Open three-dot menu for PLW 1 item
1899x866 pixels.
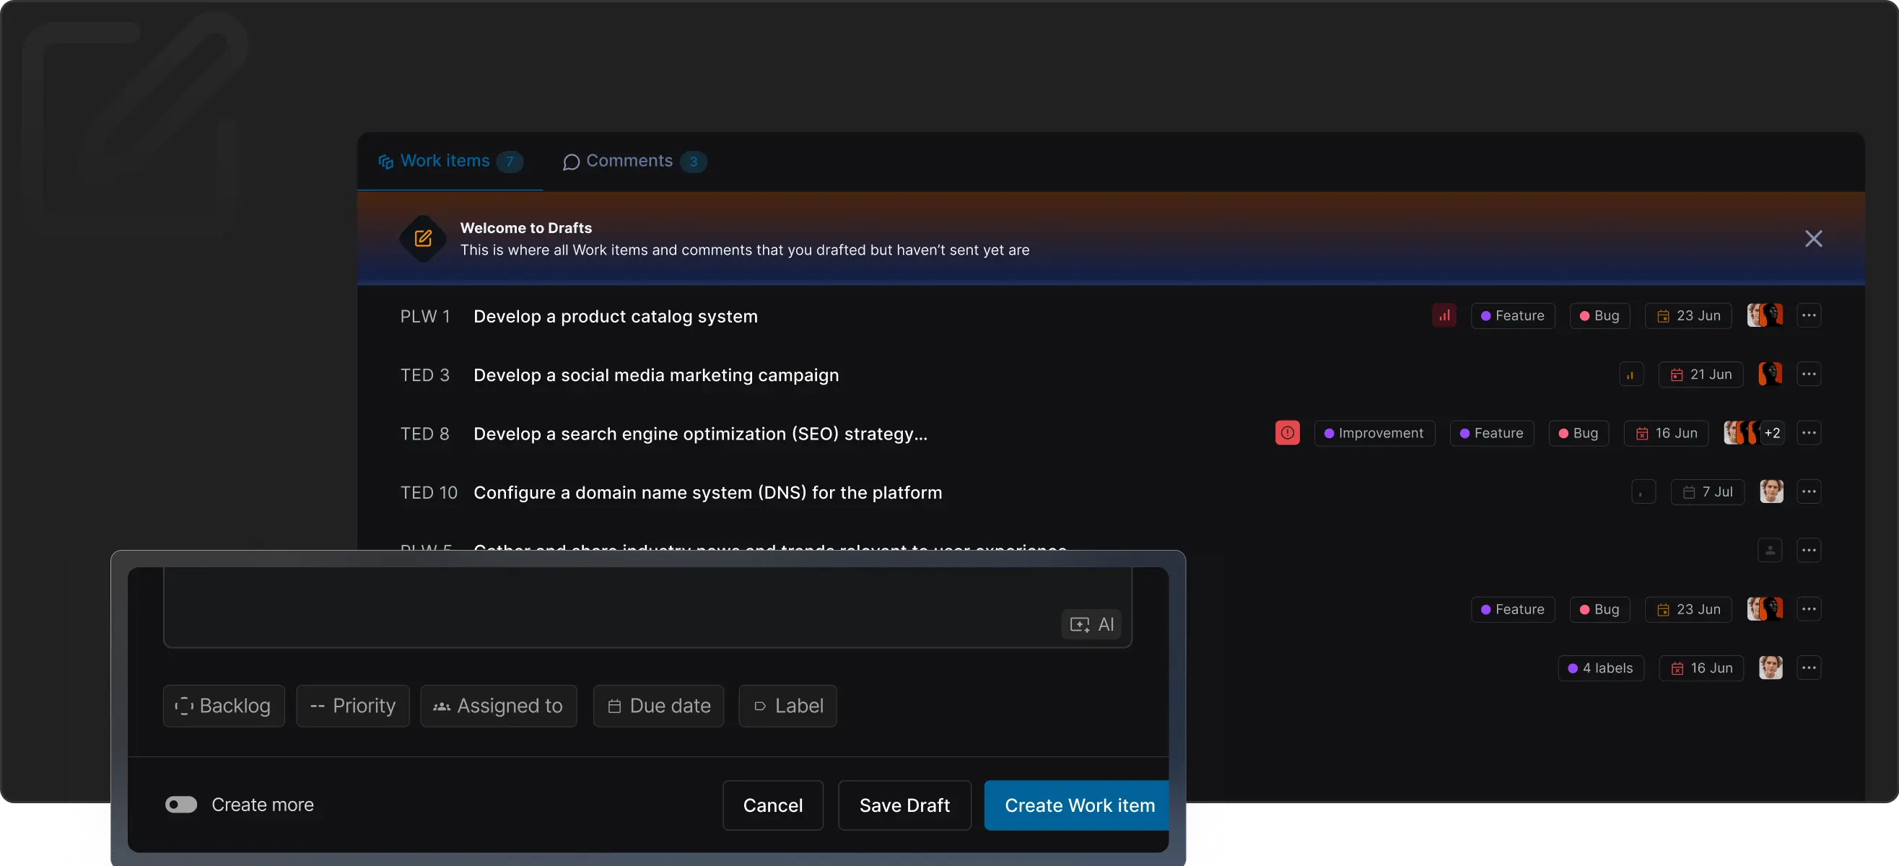click(1808, 315)
